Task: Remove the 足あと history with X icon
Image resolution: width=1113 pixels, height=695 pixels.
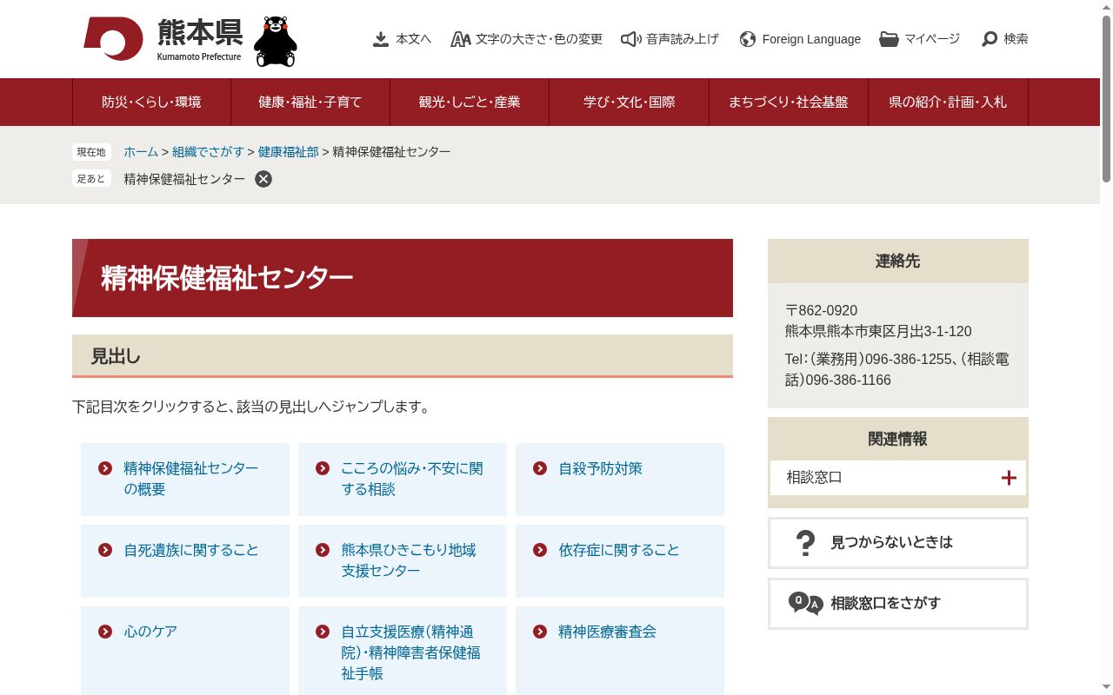Action: (x=263, y=179)
